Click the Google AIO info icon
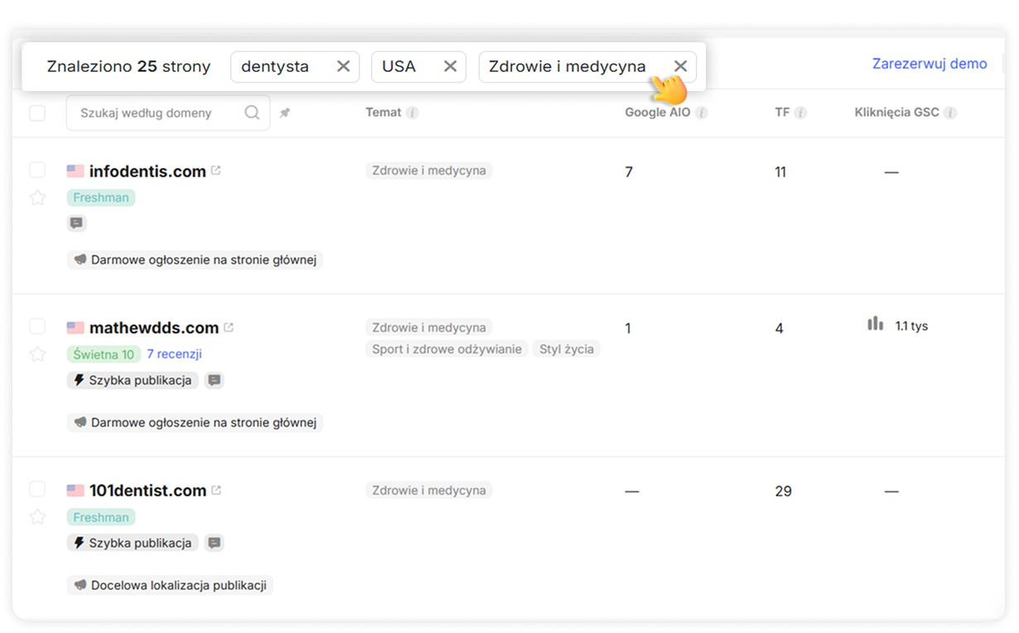 coord(702,113)
